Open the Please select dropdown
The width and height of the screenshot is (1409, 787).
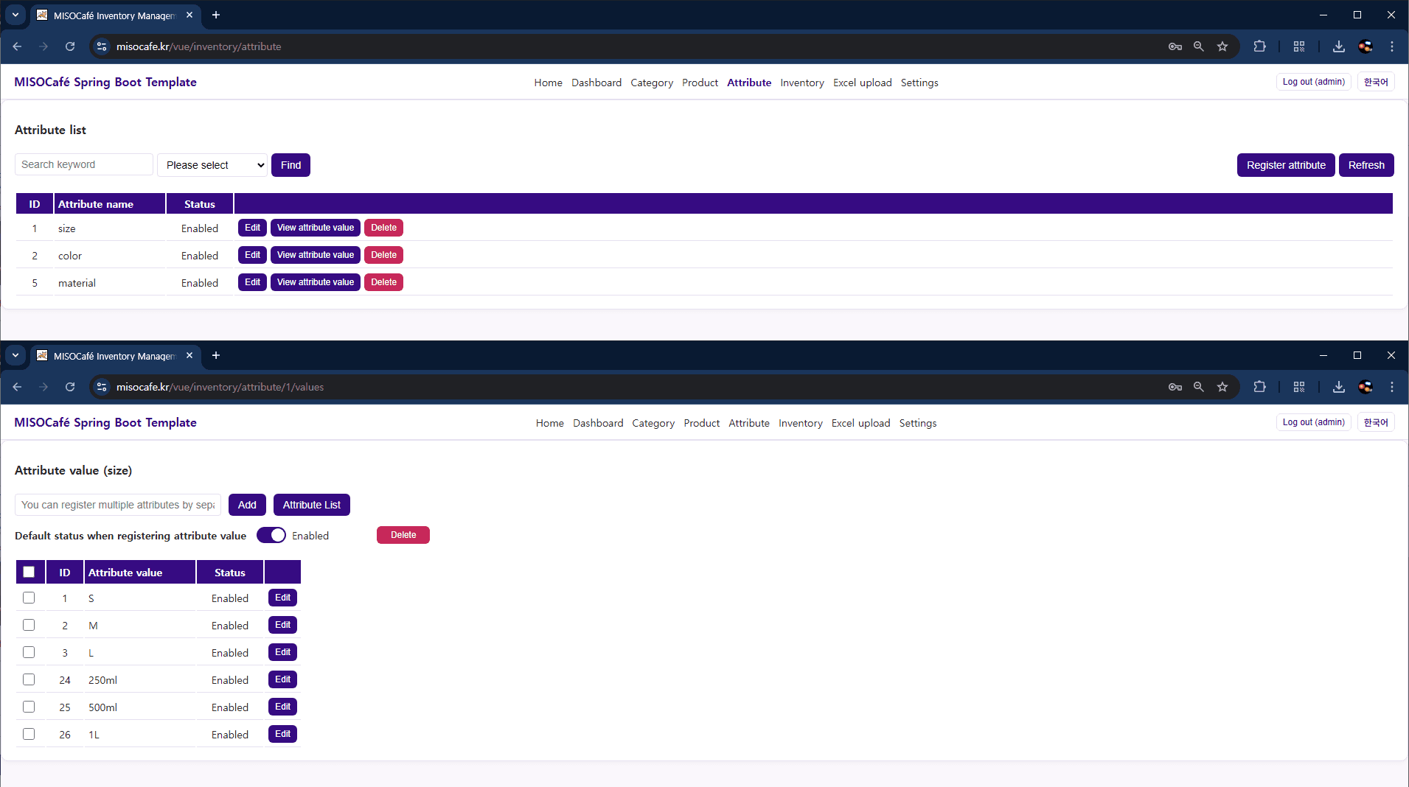coord(212,164)
